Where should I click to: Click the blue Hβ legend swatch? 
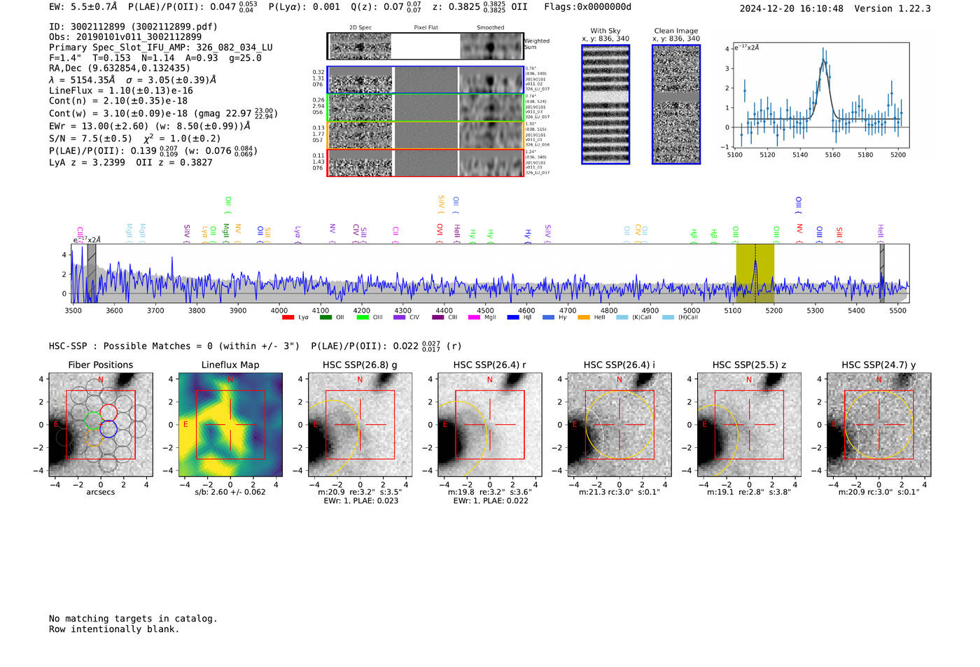513,317
